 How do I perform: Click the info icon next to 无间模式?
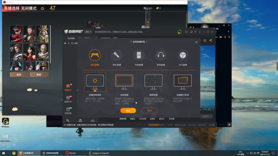click(42, 8)
